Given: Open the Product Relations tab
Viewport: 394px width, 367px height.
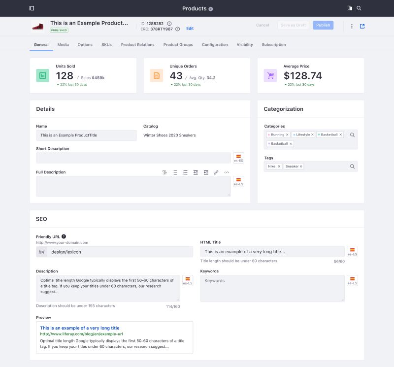Looking at the screenshot, I should click(137, 45).
